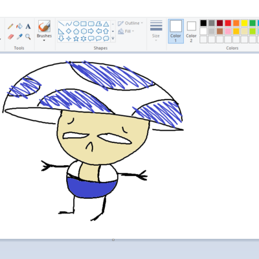Move the Shapes gallery up one row

pos(113,24)
